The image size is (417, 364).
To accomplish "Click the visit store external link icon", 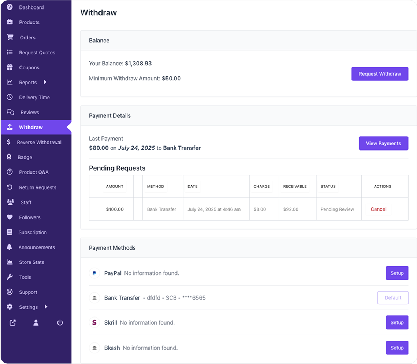I will (x=12, y=323).
